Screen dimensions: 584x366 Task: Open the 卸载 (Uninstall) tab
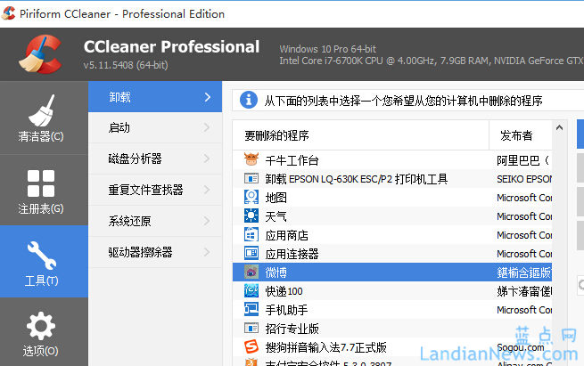(x=155, y=97)
